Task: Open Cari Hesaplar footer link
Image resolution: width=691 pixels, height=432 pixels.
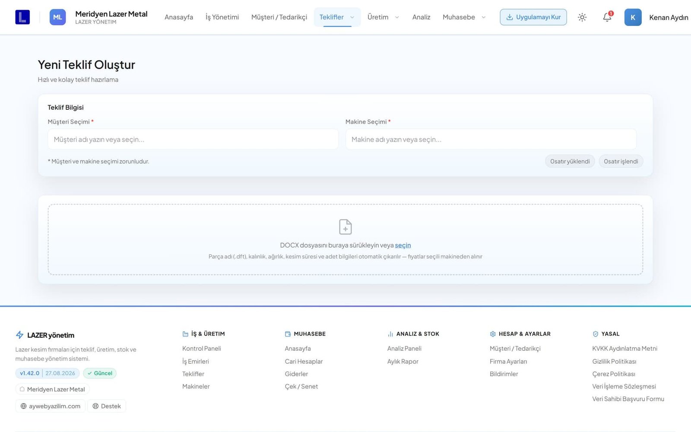Action: [x=304, y=362]
